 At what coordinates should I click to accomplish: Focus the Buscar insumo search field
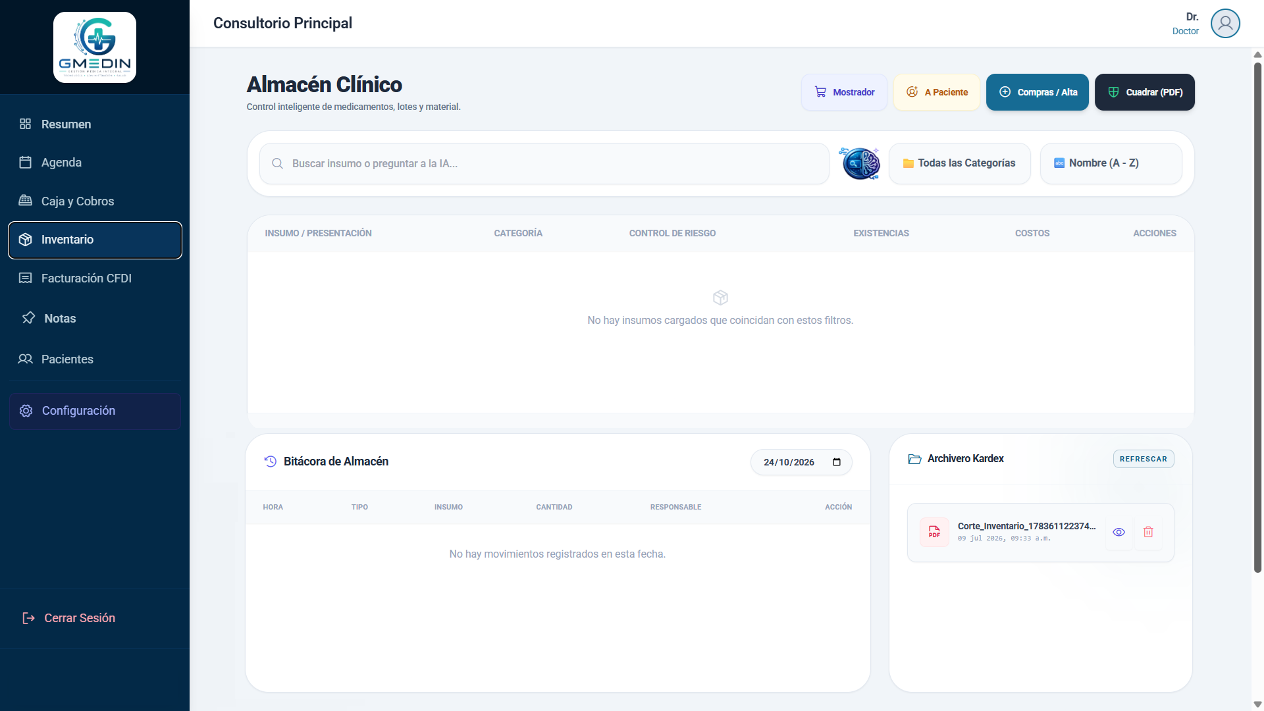pos(544,163)
